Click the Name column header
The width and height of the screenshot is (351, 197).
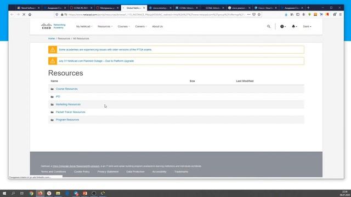[x=54, y=81]
